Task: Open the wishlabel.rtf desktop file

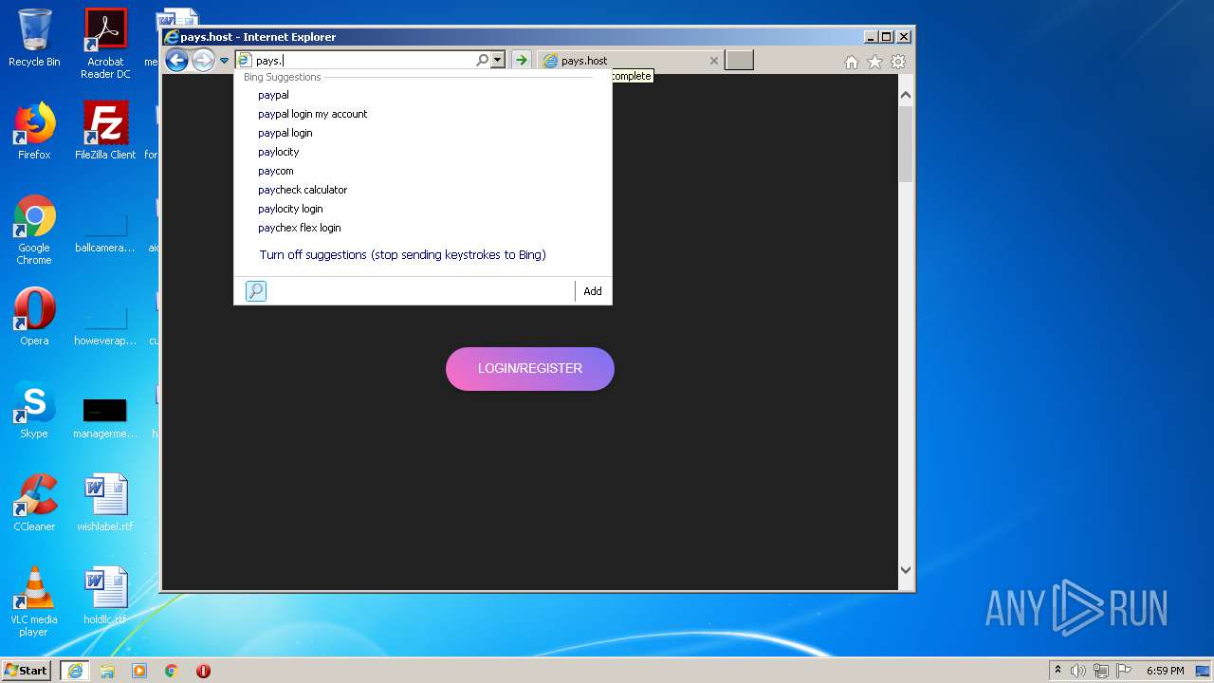Action: click(x=105, y=503)
